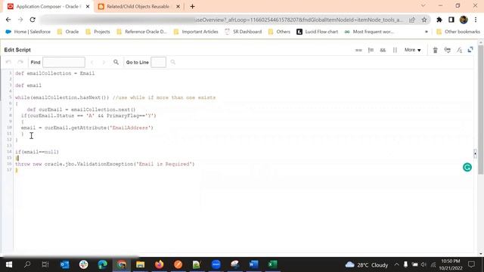Click the browser back arrow
This screenshot has width=484, height=272.
coord(8,20)
